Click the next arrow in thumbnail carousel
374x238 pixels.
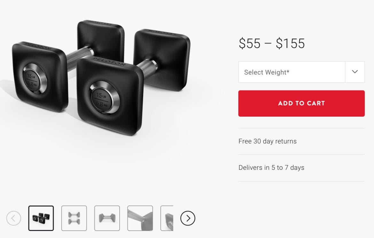tap(188, 218)
